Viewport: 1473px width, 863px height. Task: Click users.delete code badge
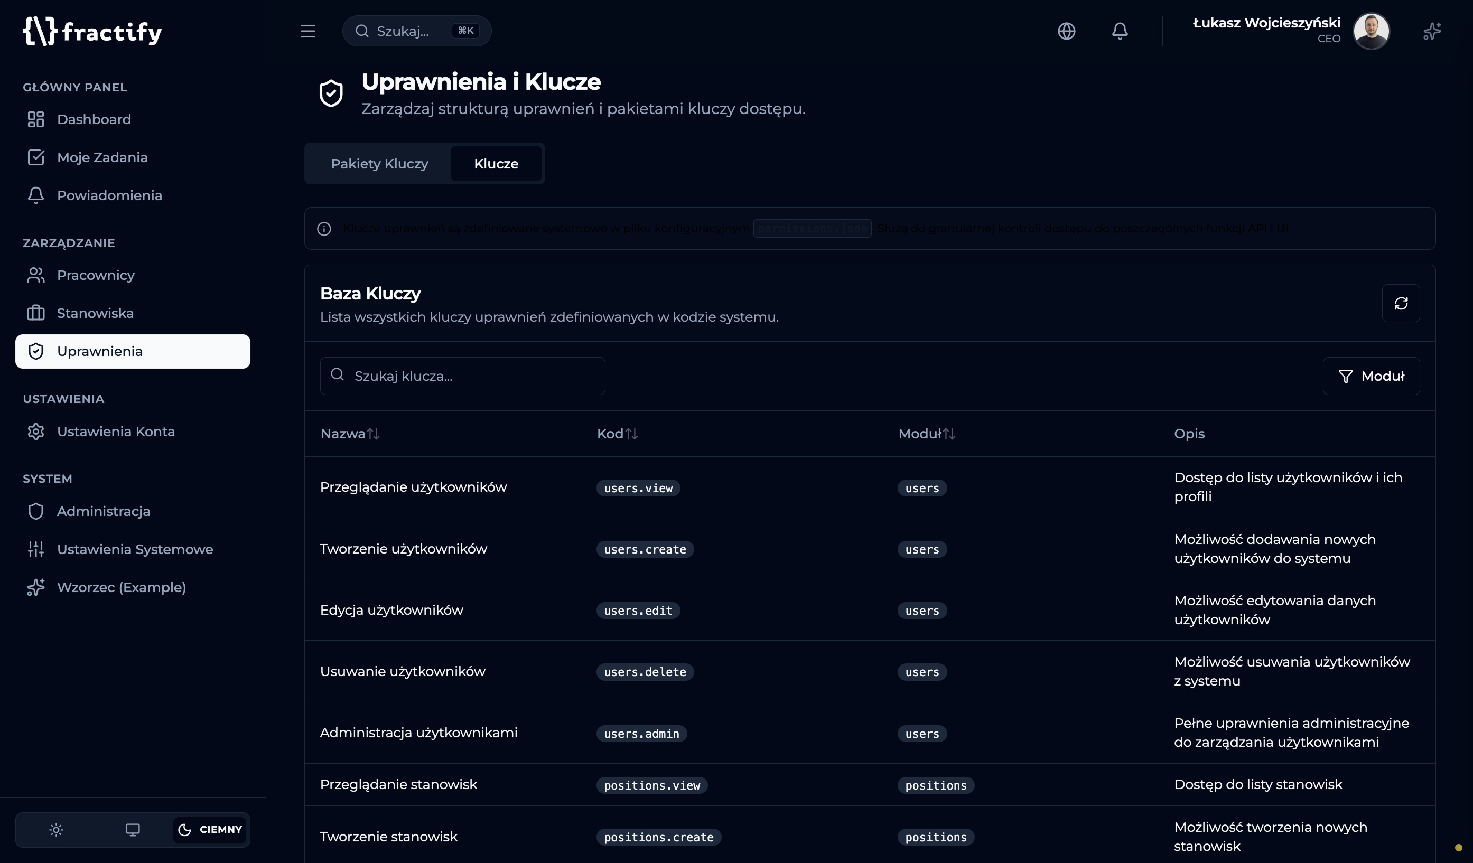pos(645,672)
